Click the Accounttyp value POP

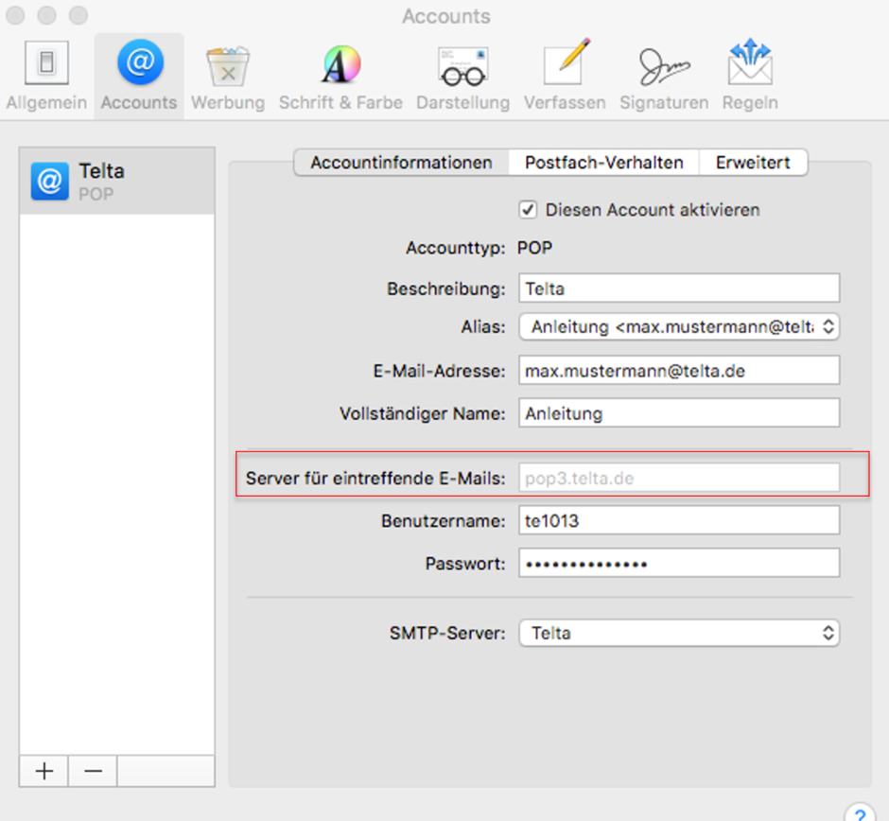534,248
